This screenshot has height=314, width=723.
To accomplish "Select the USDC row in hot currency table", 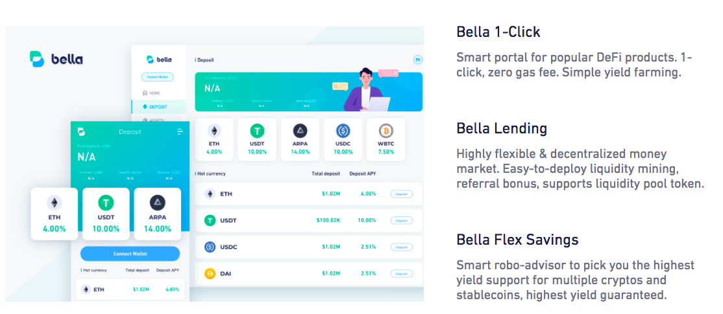I will pyautogui.click(x=308, y=247).
